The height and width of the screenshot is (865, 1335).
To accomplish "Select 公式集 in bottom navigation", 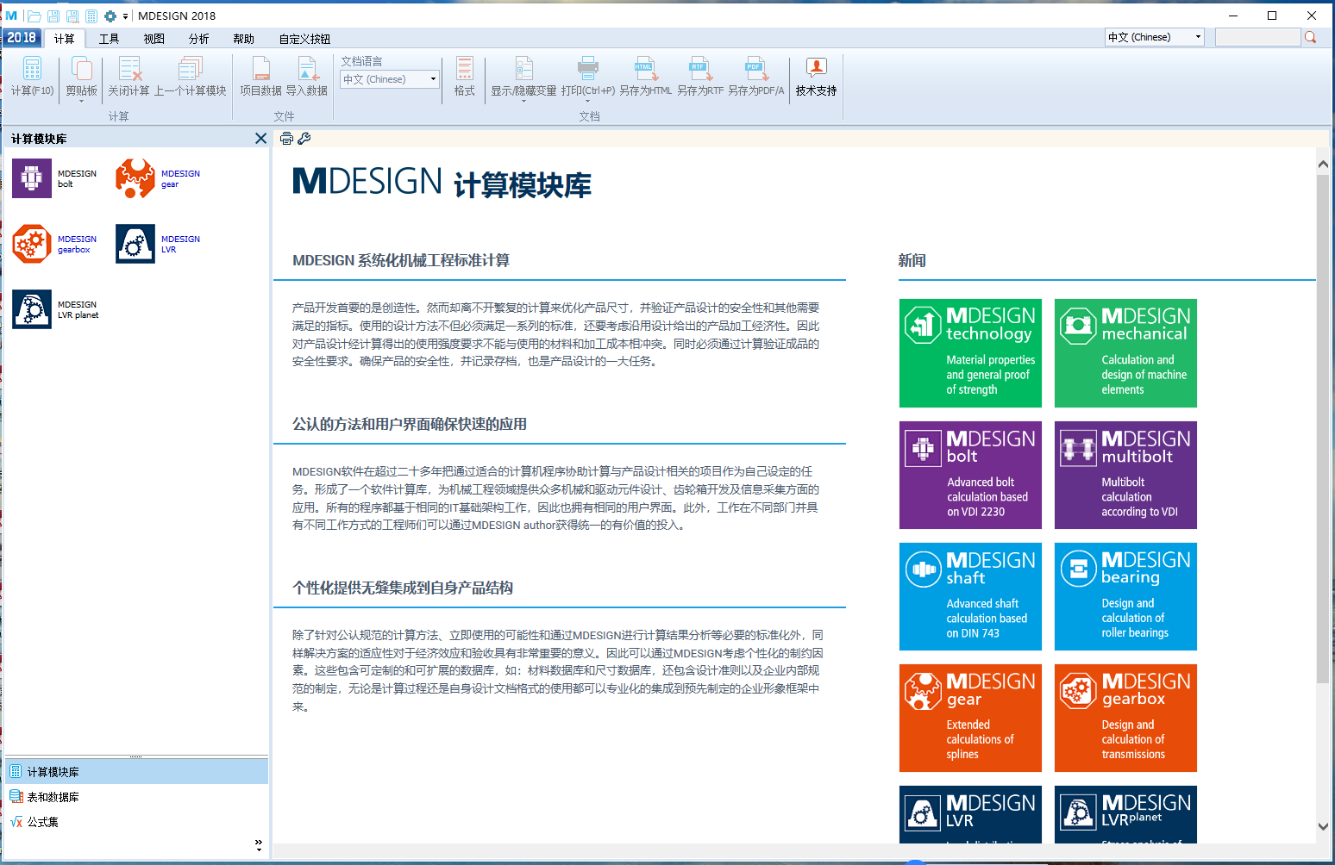I will point(136,822).
